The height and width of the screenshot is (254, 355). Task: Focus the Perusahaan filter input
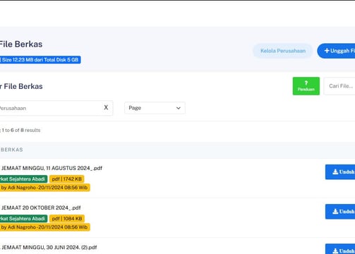pos(49,108)
